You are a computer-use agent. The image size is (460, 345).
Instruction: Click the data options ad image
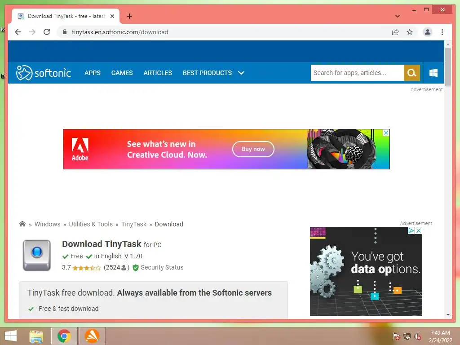(366, 271)
